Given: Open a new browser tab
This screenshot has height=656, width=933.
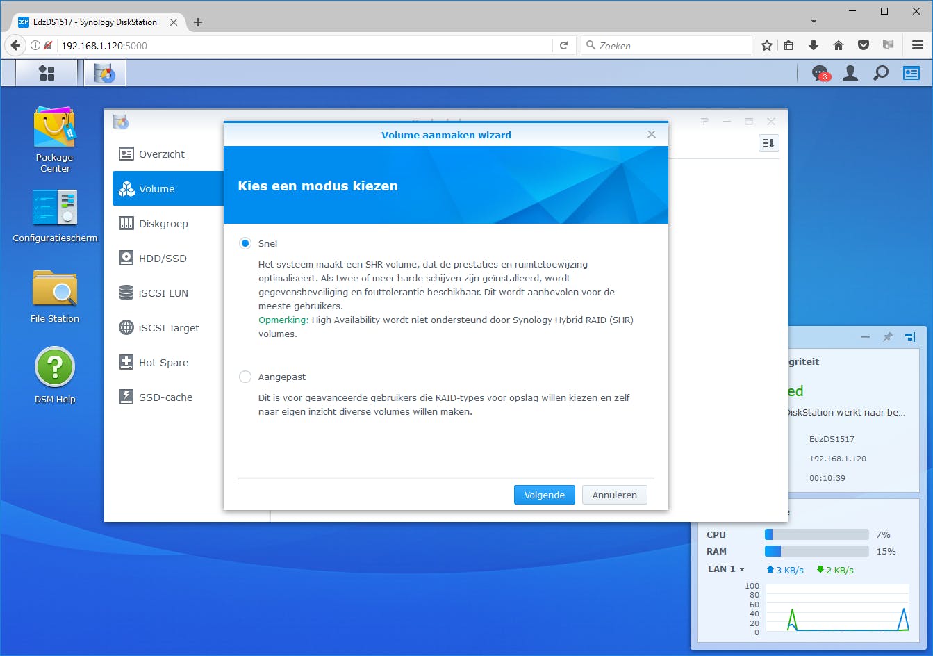Looking at the screenshot, I should 198,22.
